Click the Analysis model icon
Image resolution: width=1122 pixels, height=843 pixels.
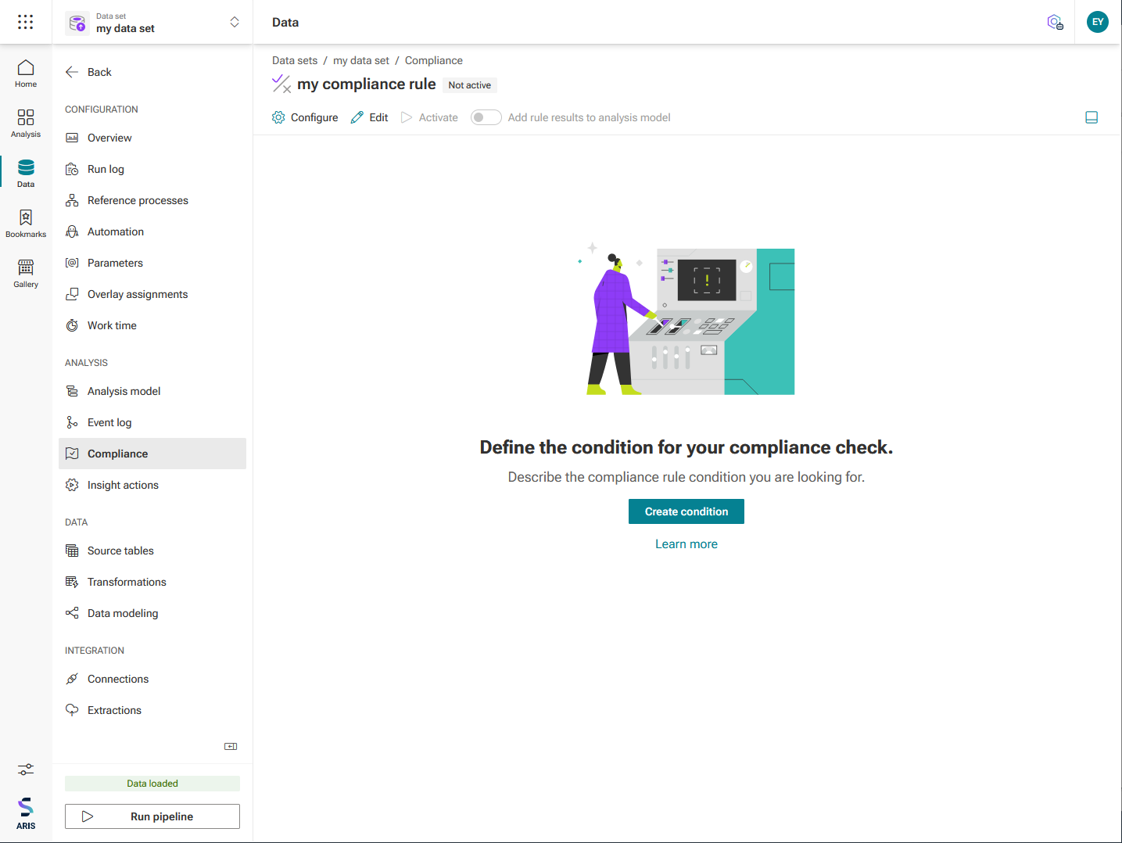coord(72,391)
